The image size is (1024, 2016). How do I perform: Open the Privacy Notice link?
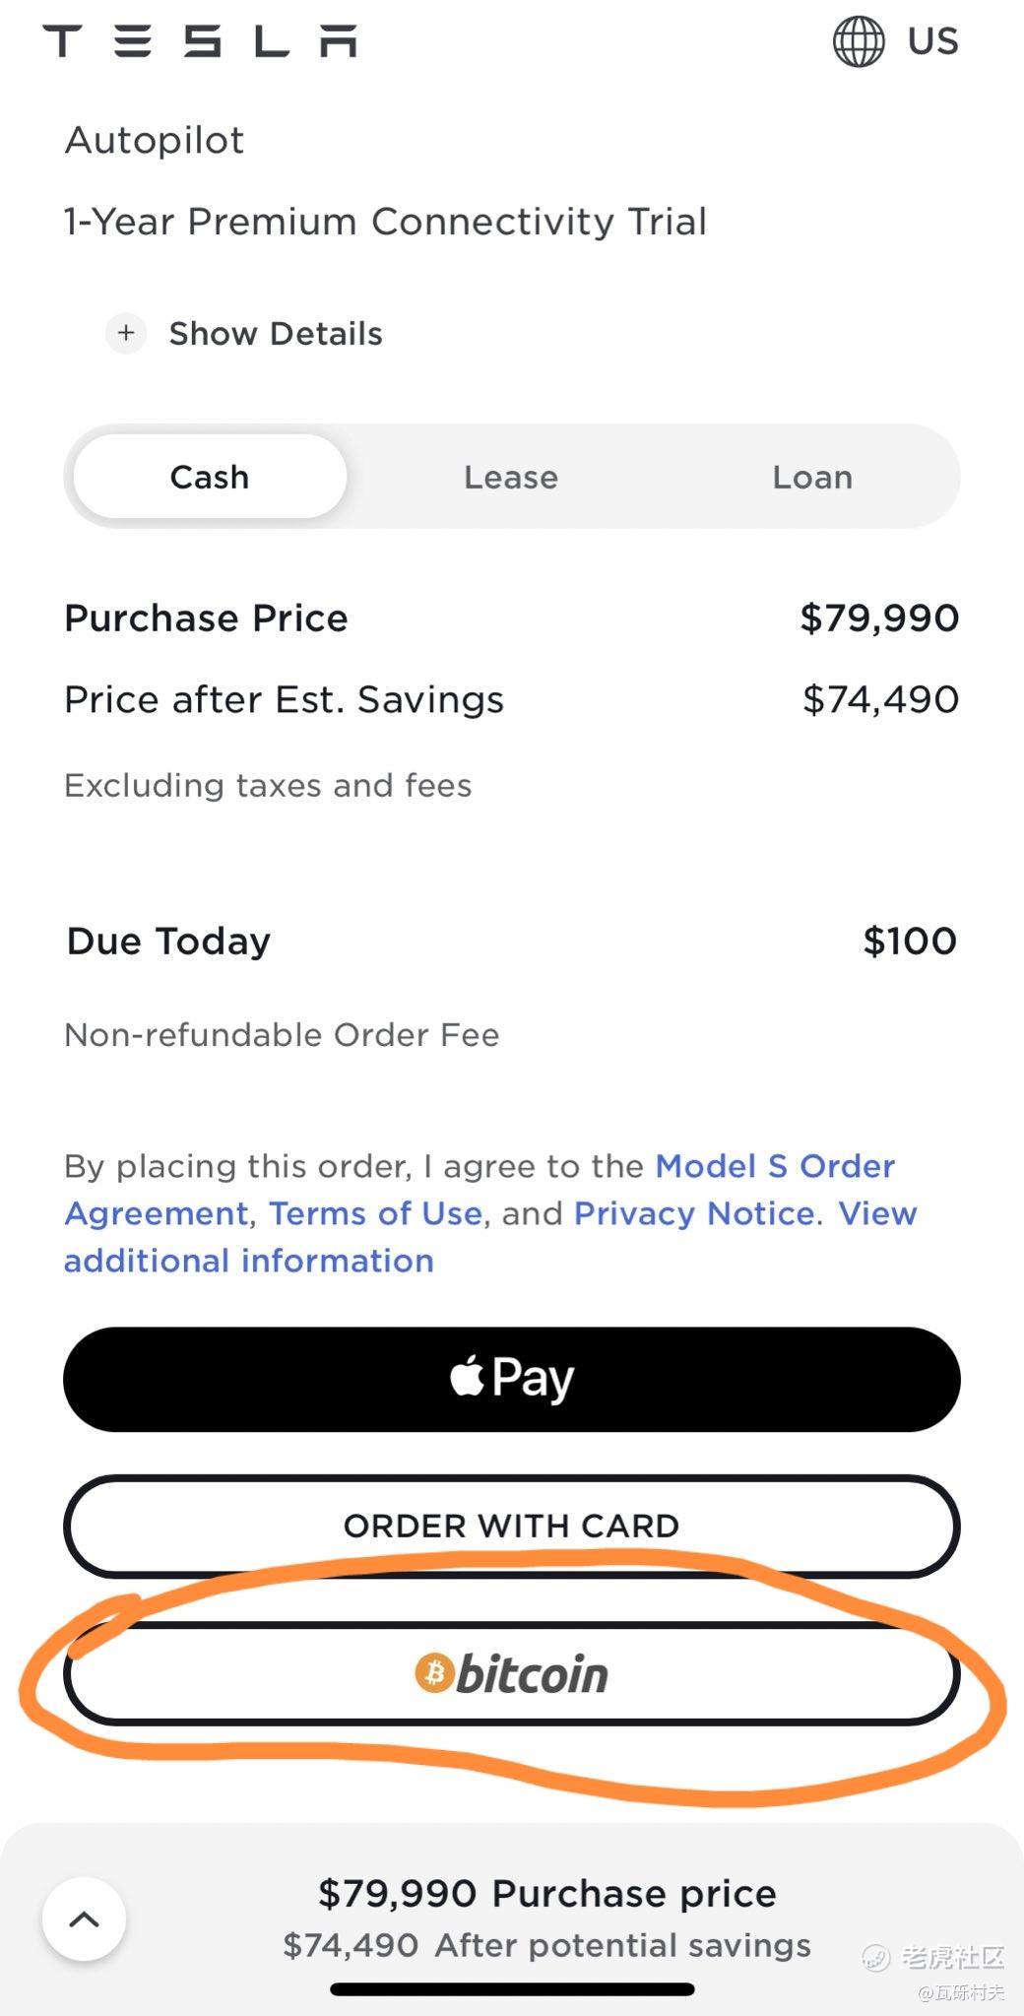tap(694, 1213)
